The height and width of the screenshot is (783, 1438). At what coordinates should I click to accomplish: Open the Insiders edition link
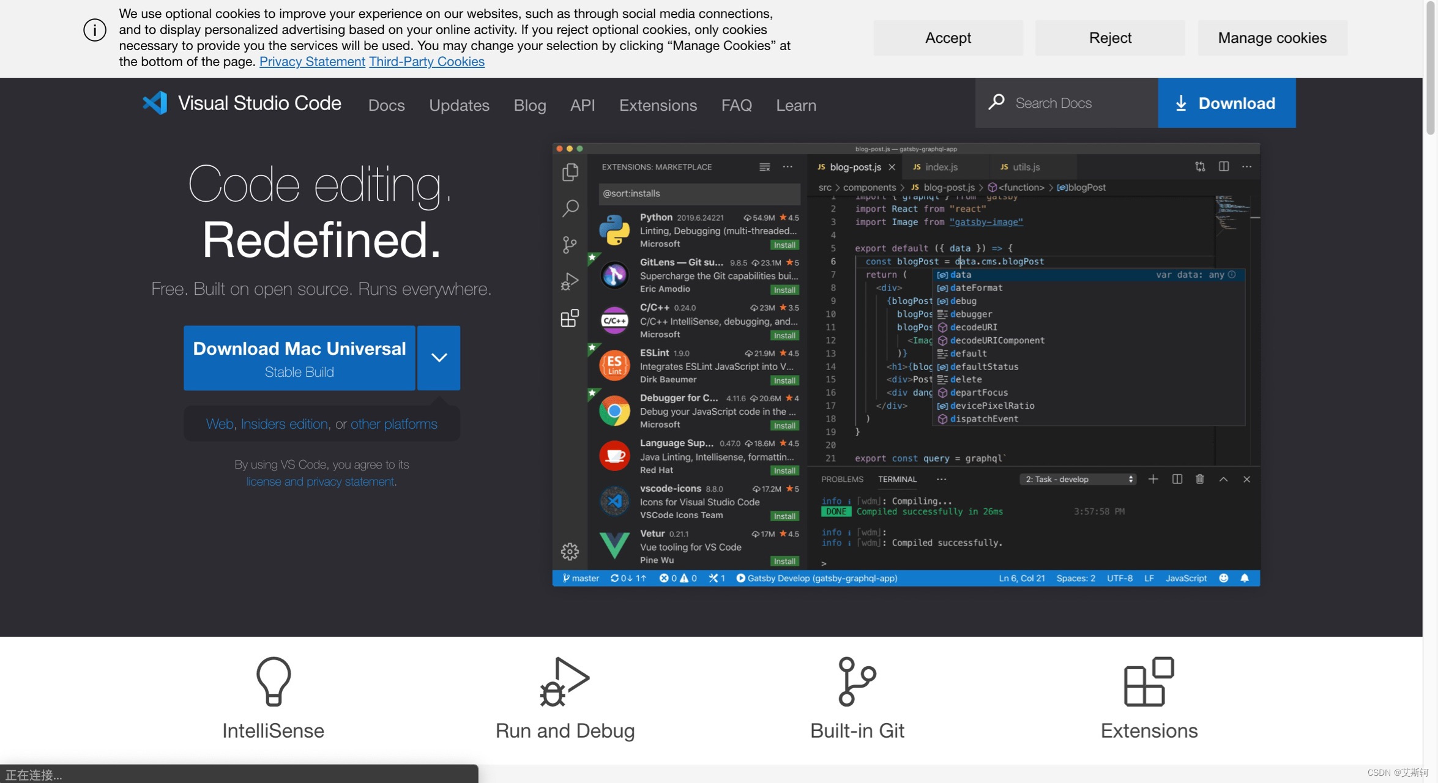(284, 424)
